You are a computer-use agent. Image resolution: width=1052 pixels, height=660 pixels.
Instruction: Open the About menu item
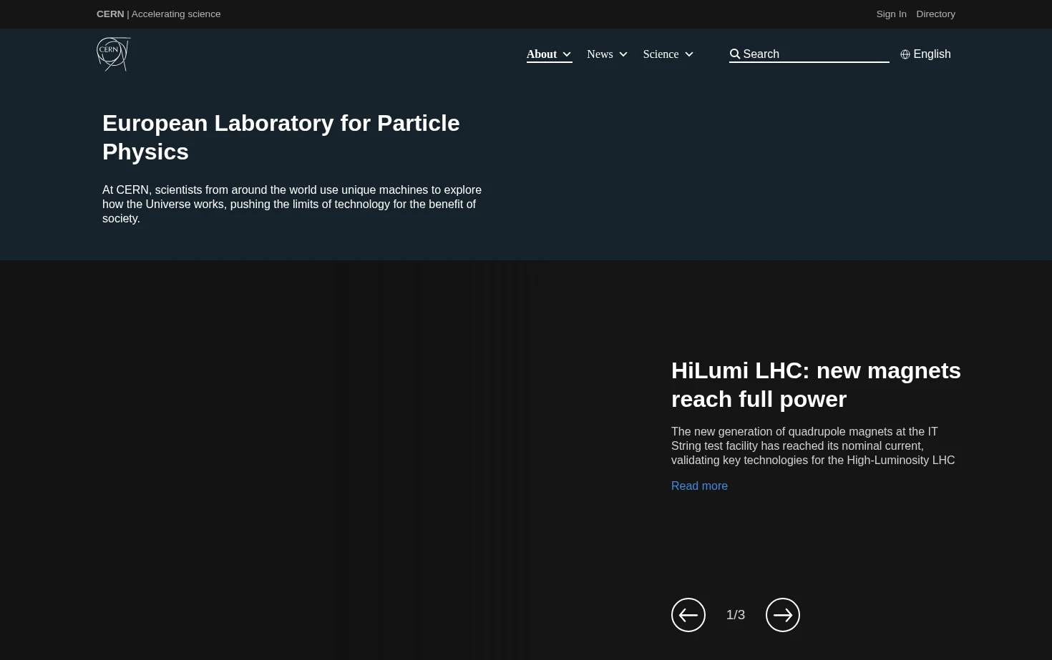[x=542, y=54]
